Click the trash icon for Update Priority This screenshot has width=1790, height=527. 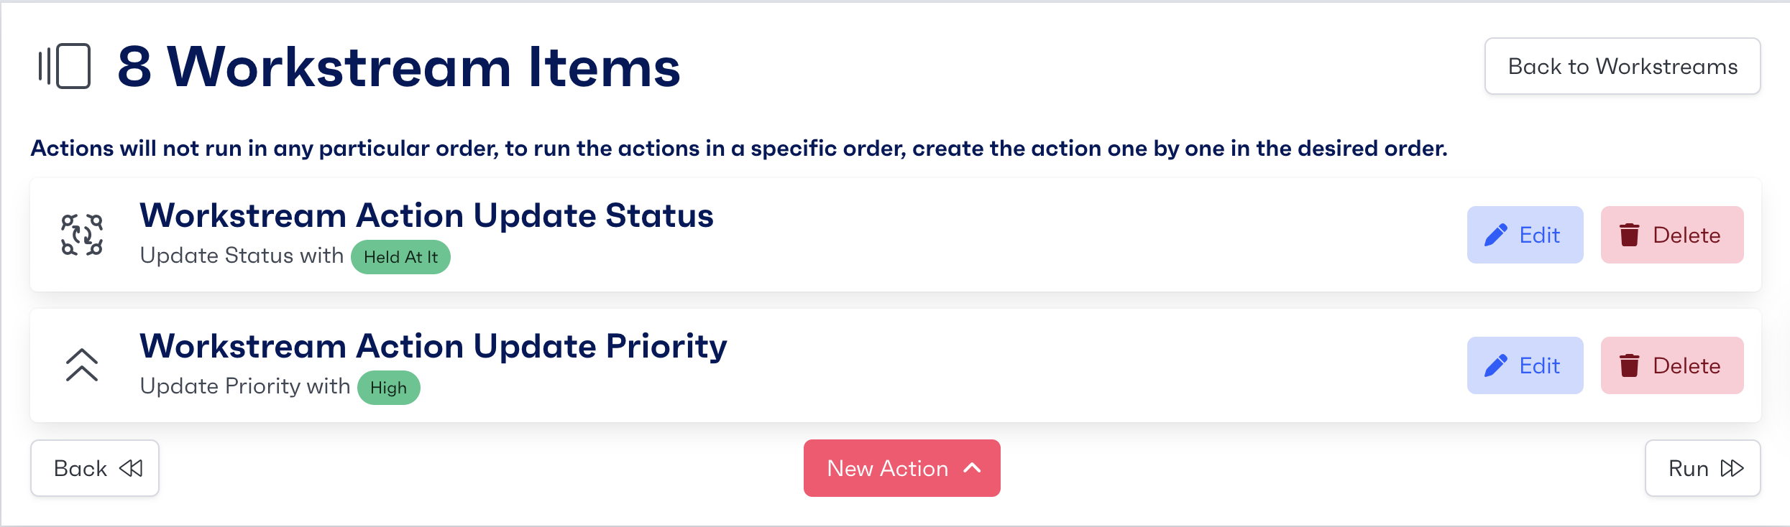pyautogui.click(x=1629, y=366)
